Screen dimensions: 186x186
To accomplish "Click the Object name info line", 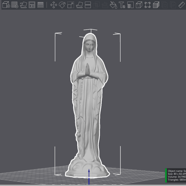I will 177,171.
